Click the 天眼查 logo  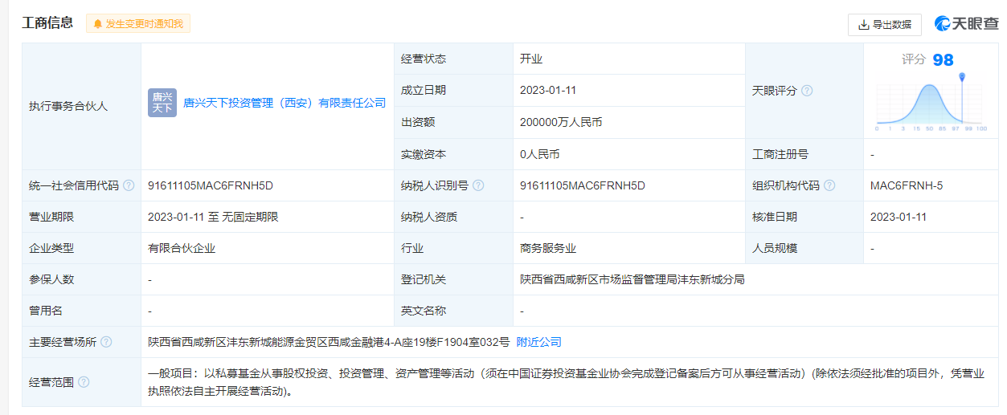966,24
